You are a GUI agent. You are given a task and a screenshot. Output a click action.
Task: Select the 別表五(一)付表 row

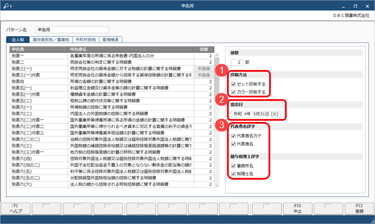click(x=112, y=94)
